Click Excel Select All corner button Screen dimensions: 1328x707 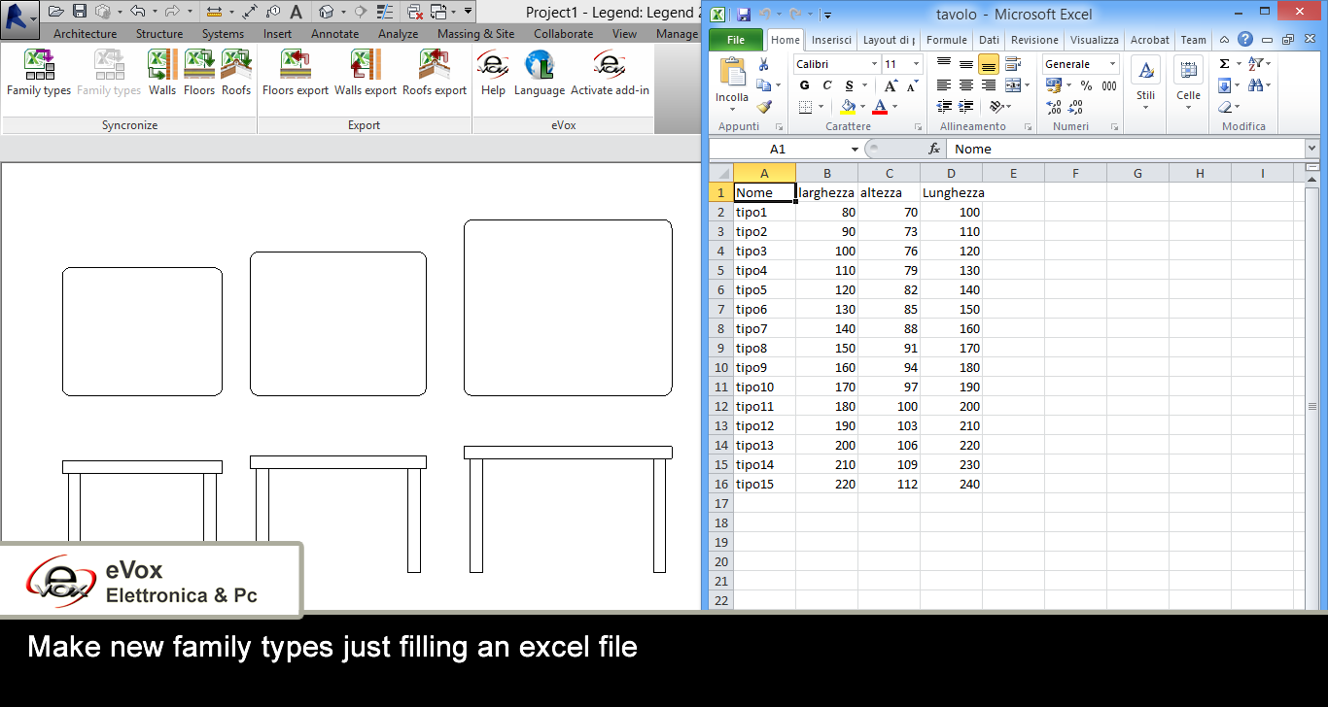[x=720, y=173]
